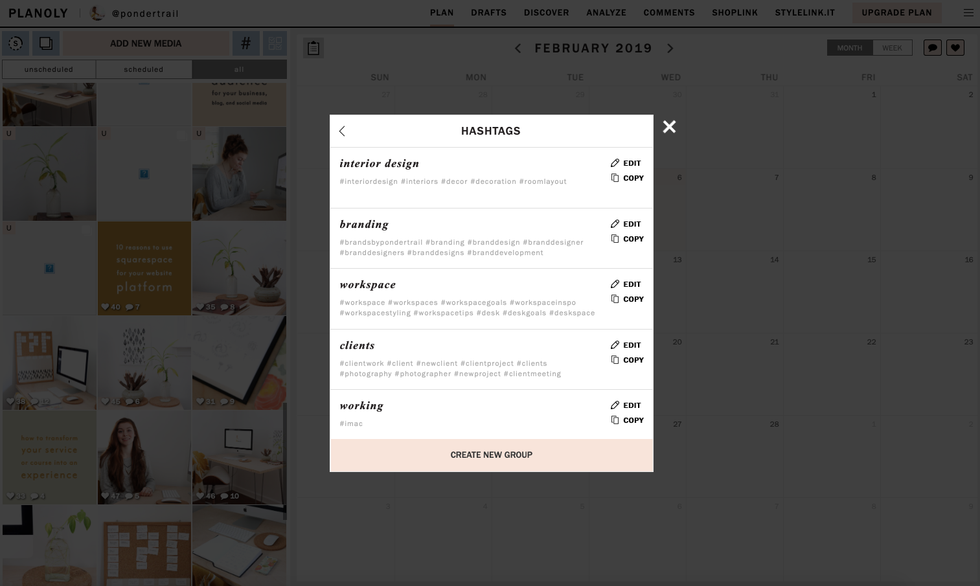This screenshot has width=980, height=586.
Task: Switch calendar to WEEK view
Action: [892, 48]
